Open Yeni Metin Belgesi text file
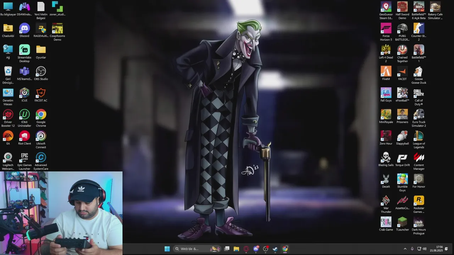The image size is (454, 255). pyautogui.click(x=41, y=11)
